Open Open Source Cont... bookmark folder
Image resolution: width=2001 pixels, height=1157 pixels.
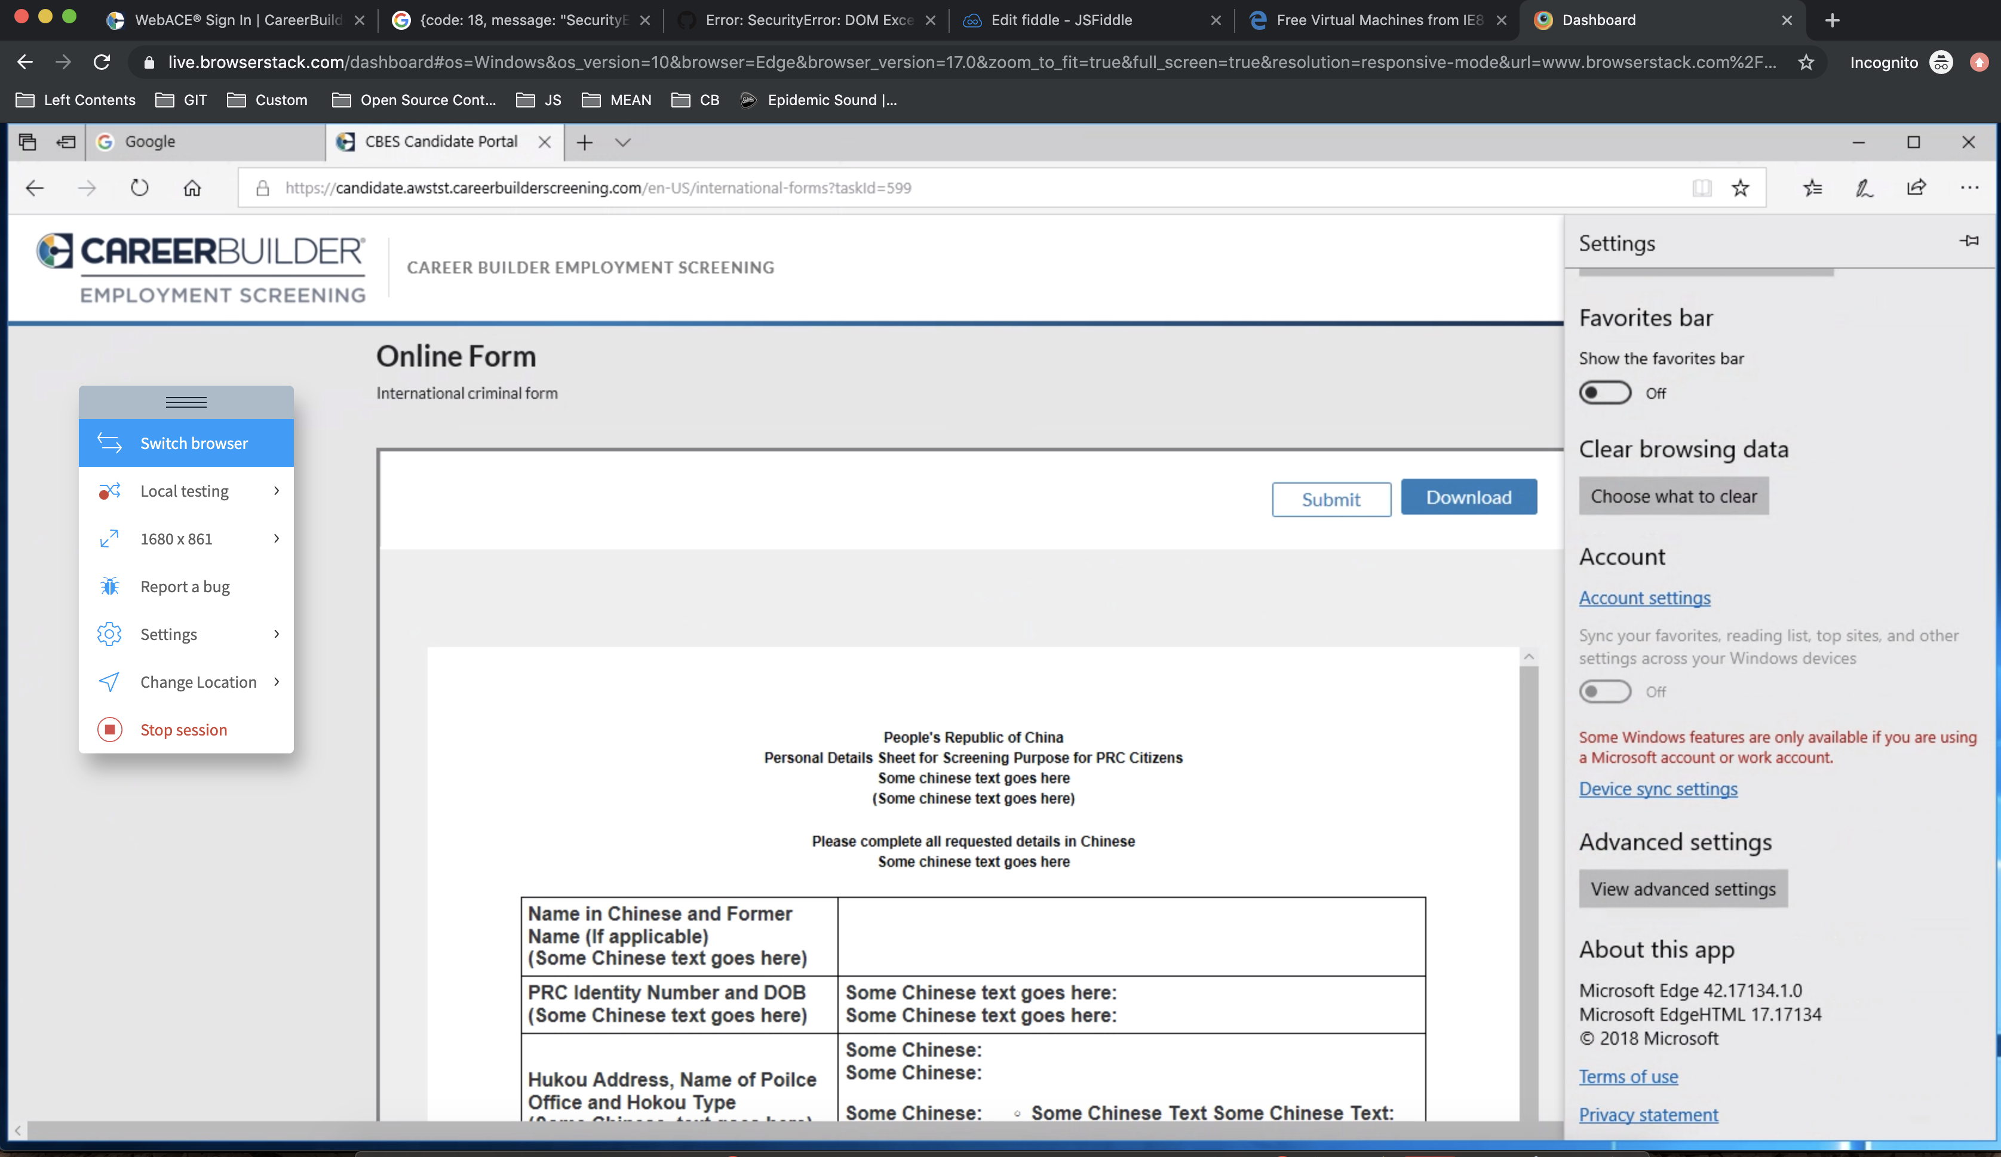coord(415,100)
